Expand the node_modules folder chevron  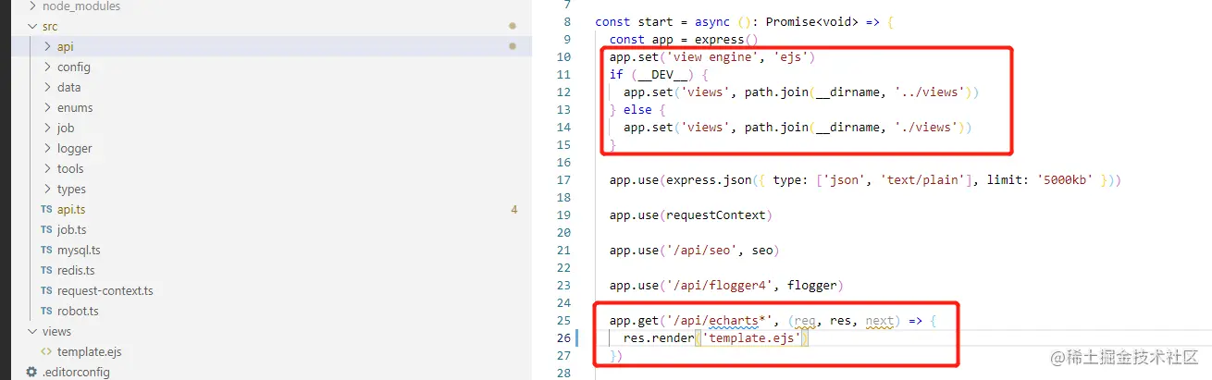tap(33, 6)
